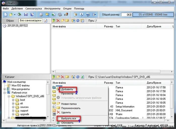Click the catalog path field with C:\Users\user\Desktop
This screenshot has height=129, width=176.
(134, 77)
